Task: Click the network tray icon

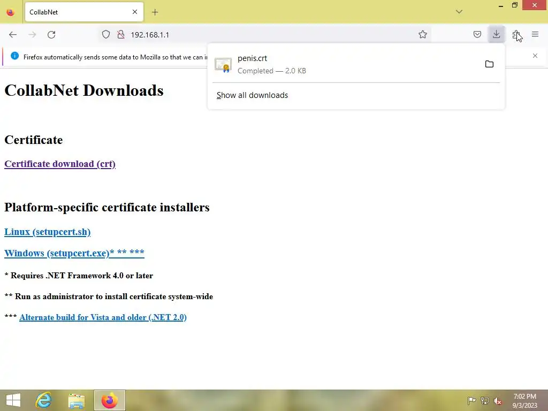Action: coord(485,400)
